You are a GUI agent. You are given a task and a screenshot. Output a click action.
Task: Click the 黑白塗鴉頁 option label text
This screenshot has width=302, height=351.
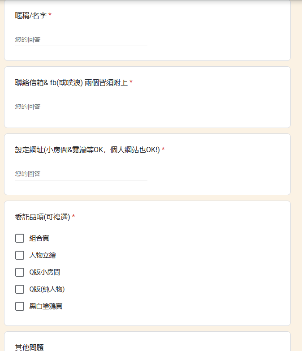[46, 306]
